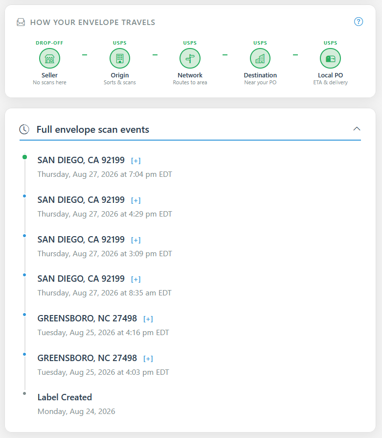The height and width of the screenshot is (438, 382).
Task: Click the Full envelope scan events heading
Action: click(93, 130)
